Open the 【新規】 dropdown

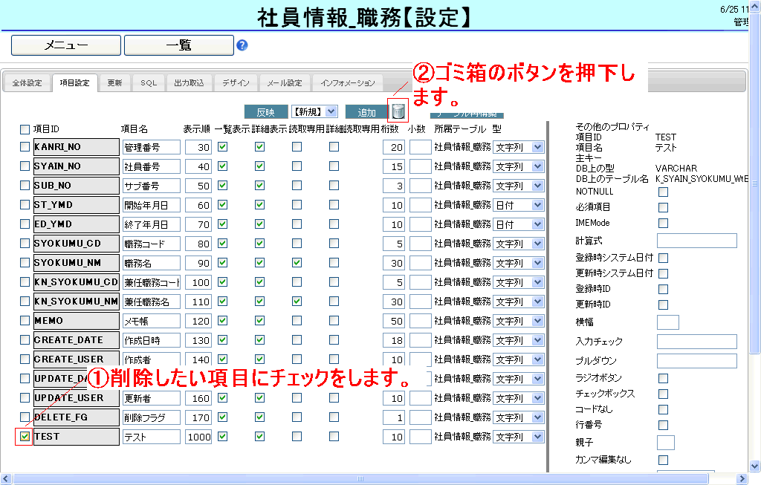click(x=314, y=111)
